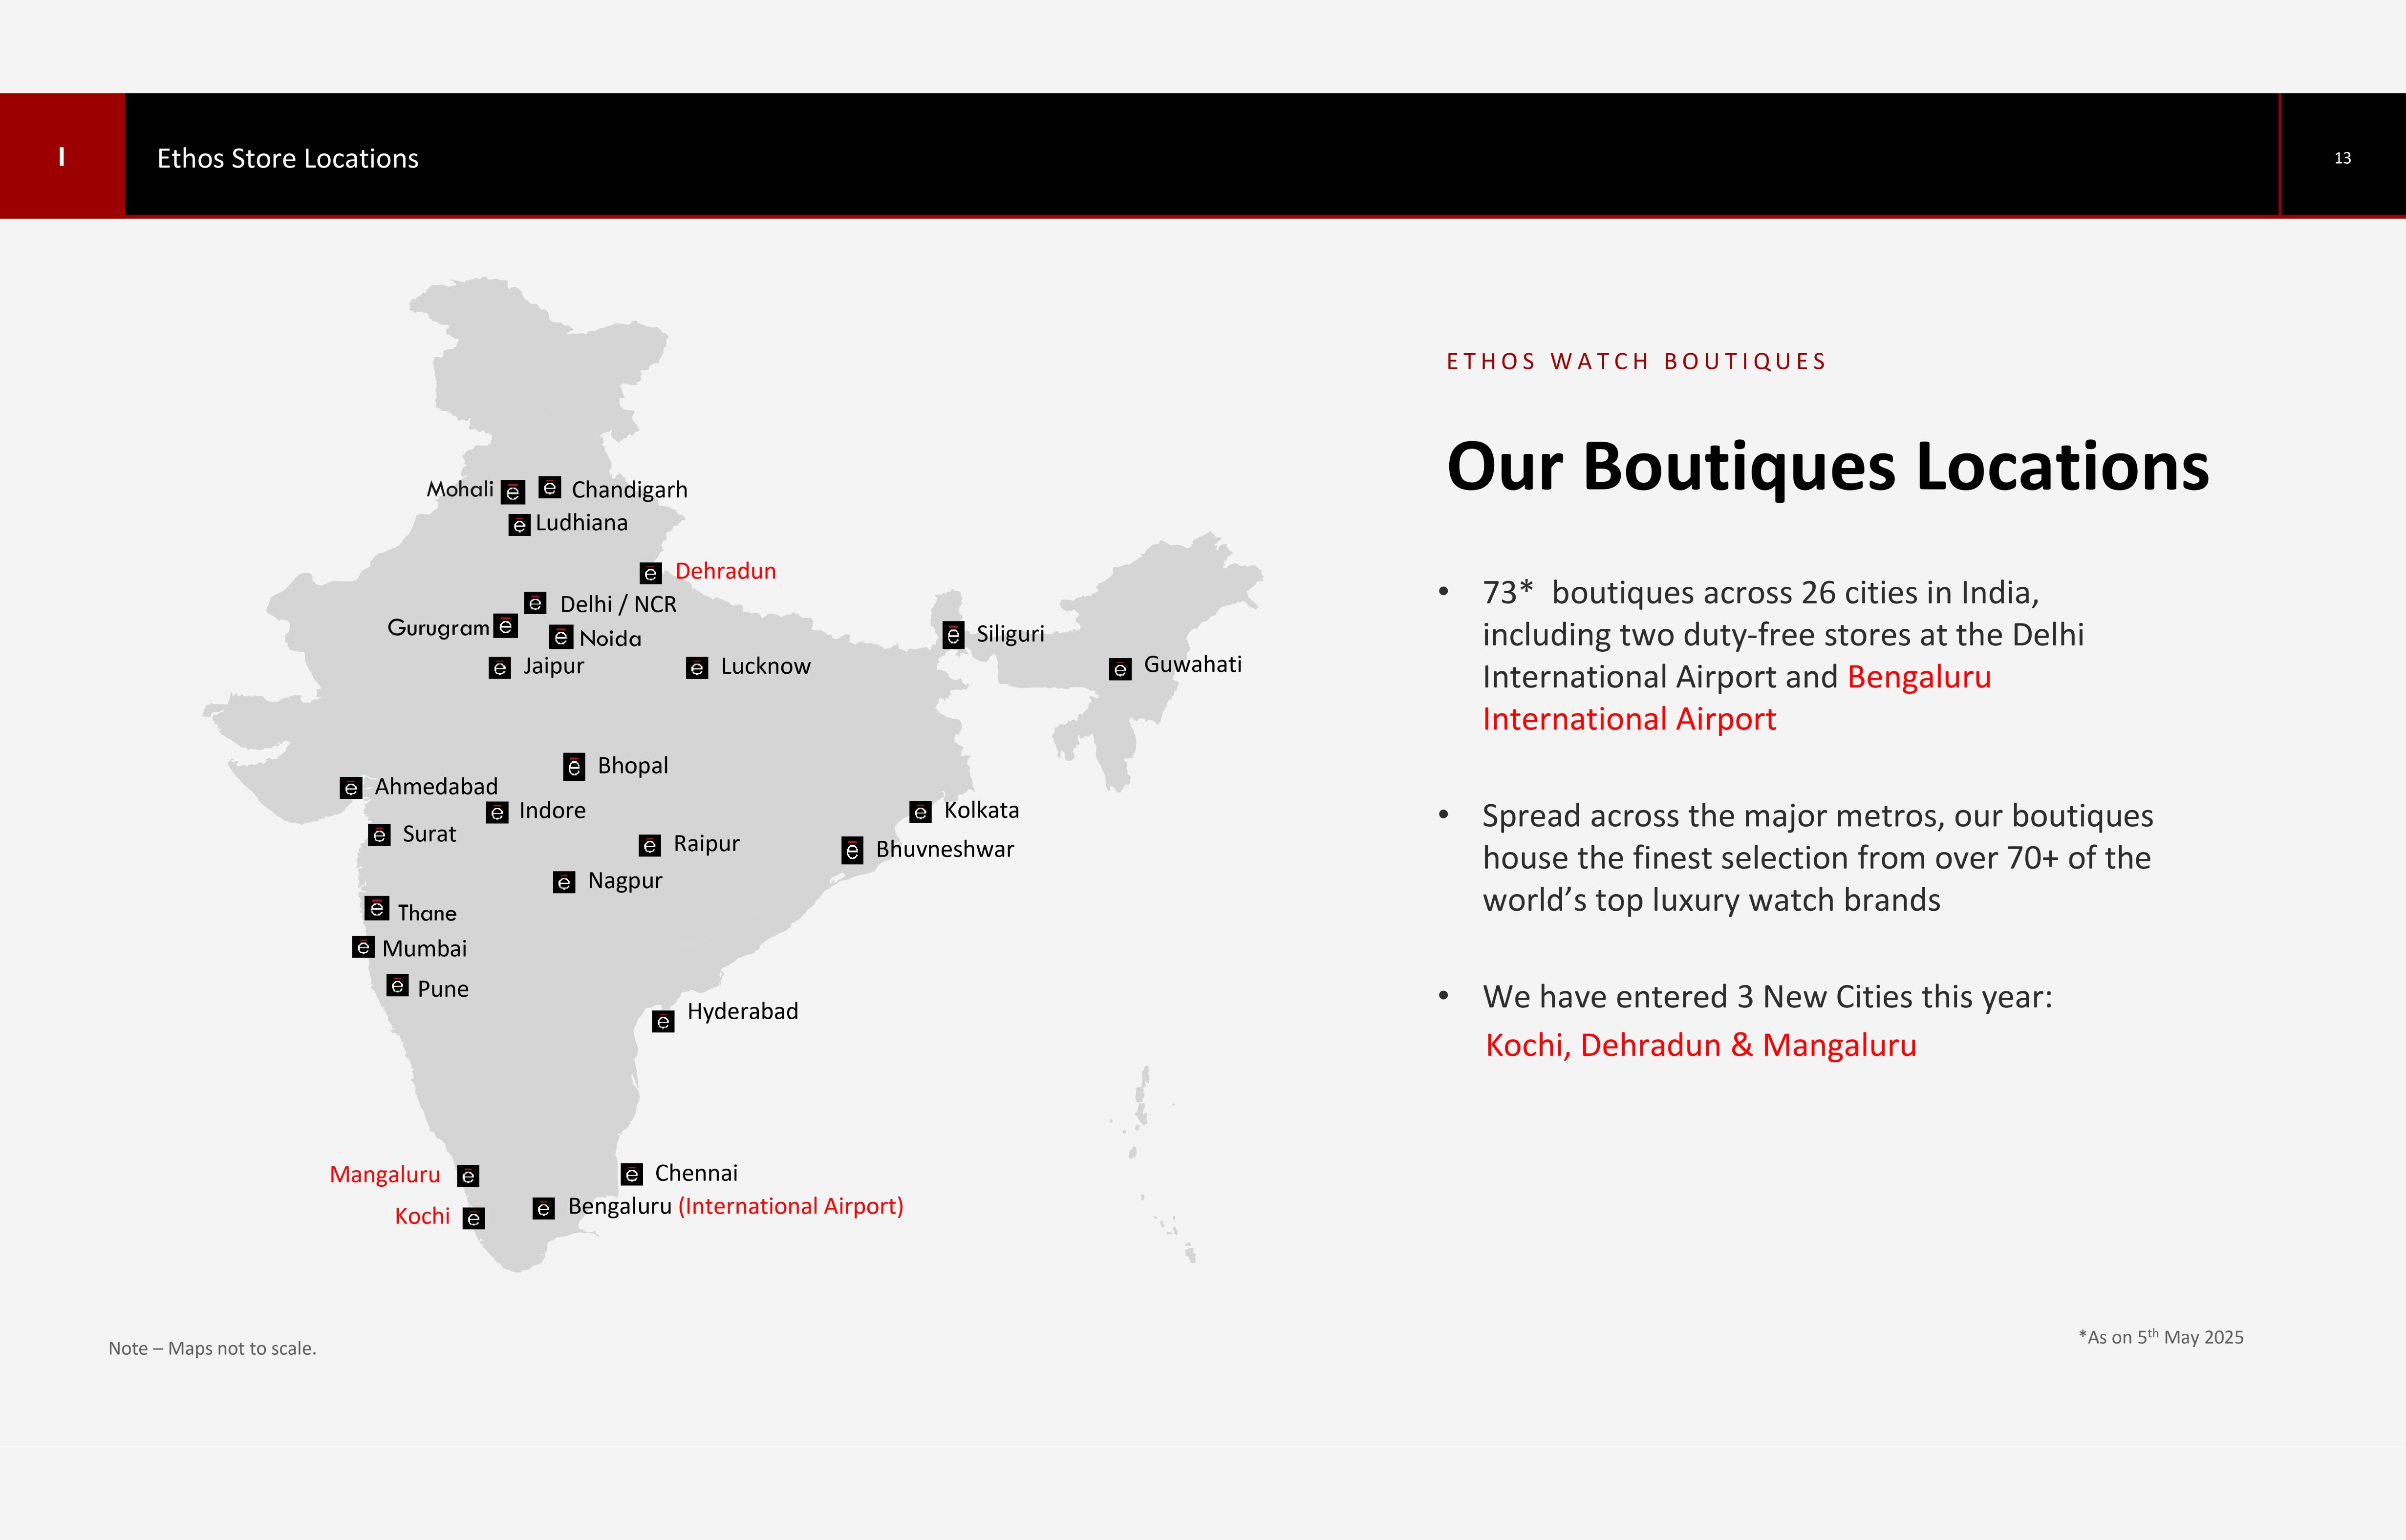This screenshot has width=2406, height=1540.
Task: Click the Raipur boutique marker icon
Action: coord(650,846)
